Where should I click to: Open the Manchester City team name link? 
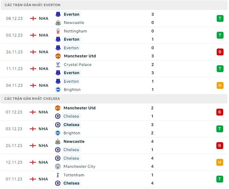click(79, 166)
